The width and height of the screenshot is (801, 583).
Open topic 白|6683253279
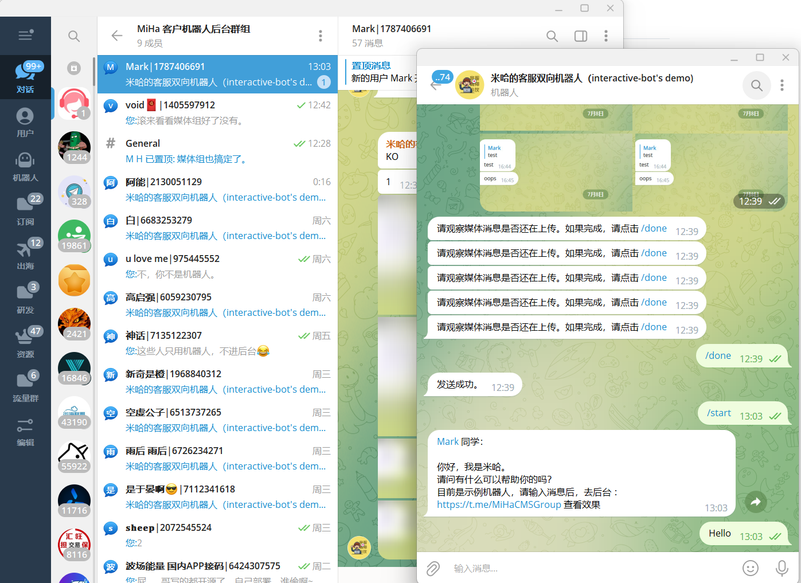(217, 228)
